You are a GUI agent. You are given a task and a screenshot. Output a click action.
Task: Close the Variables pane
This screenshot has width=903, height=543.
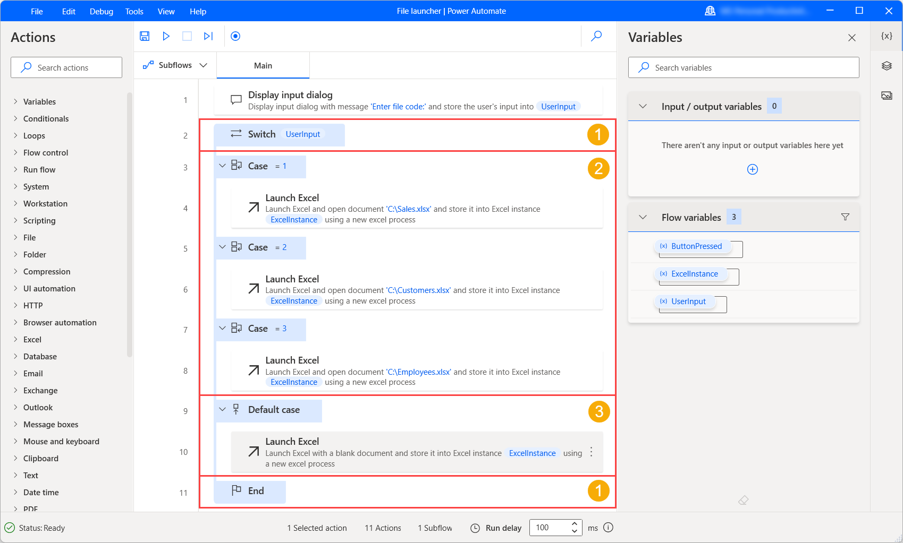click(x=852, y=38)
